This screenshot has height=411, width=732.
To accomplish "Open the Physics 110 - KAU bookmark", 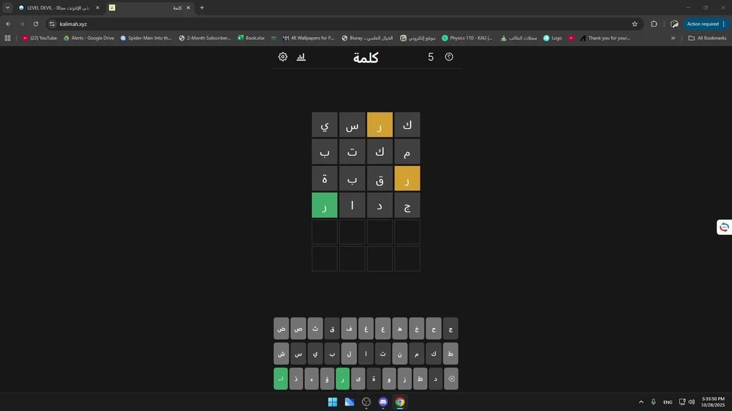I will [x=467, y=38].
